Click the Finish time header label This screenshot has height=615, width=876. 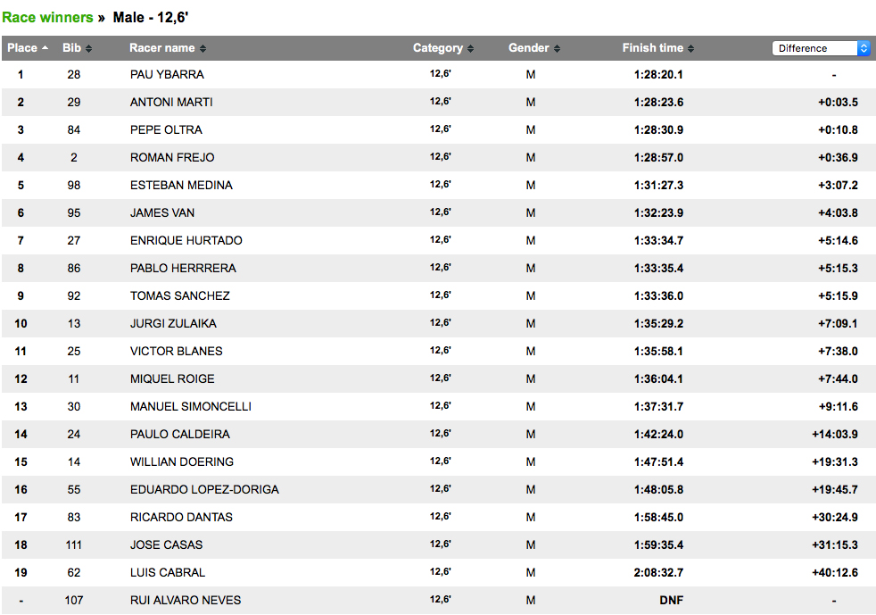(x=652, y=48)
